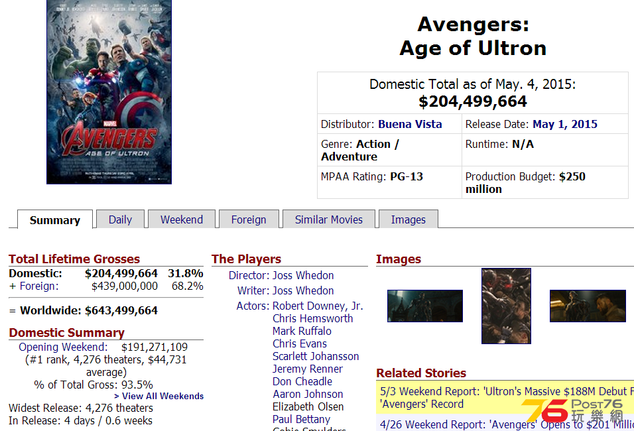The height and width of the screenshot is (431, 634).
Task: Click the Director label link
Action: 249,275
